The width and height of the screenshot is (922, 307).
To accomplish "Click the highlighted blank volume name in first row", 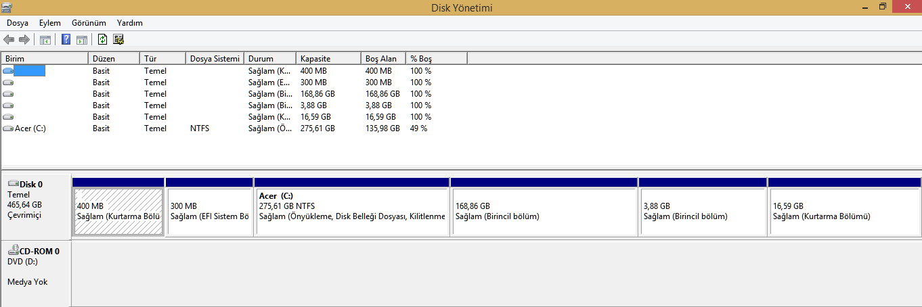I will [30, 71].
